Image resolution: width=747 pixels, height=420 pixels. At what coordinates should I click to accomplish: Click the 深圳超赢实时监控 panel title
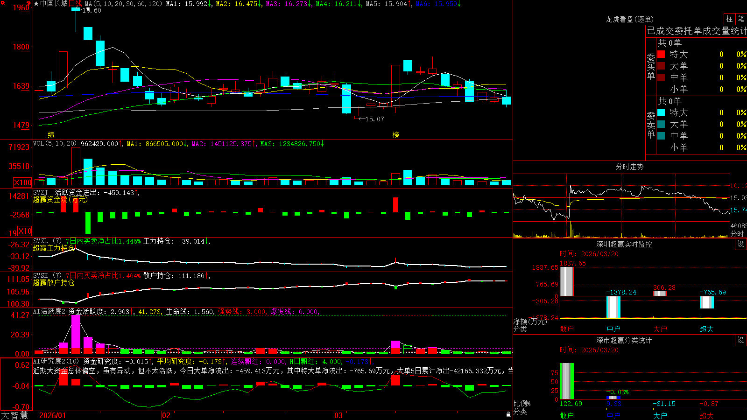point(624,244)
